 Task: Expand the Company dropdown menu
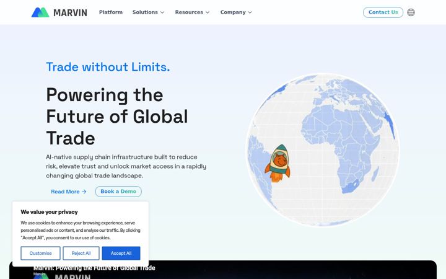pyautogui.click(x=236, y=12)
